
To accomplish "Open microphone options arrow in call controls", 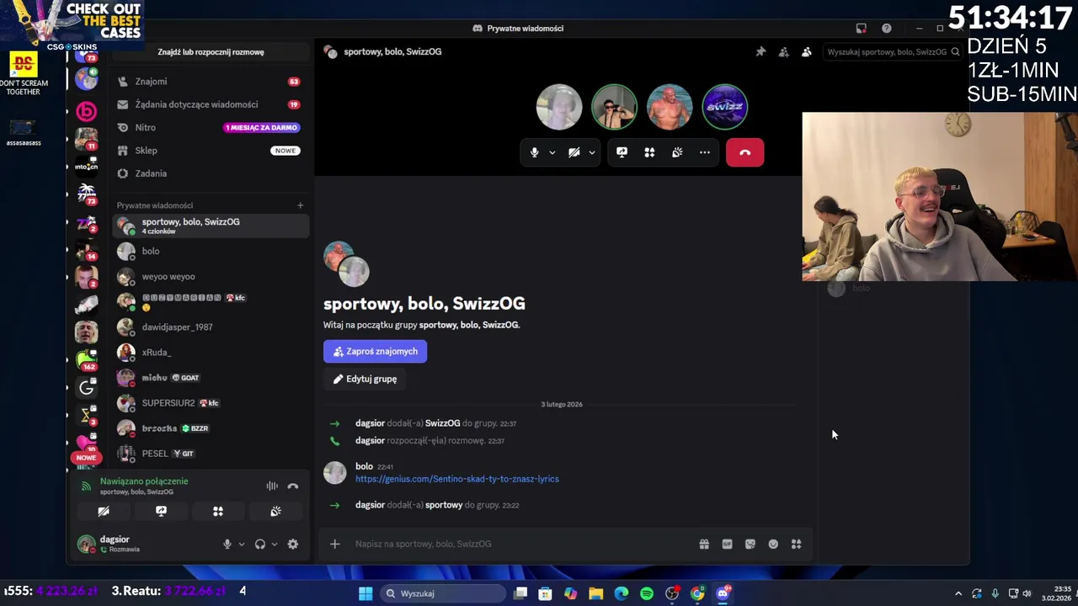I will (552, 152).
